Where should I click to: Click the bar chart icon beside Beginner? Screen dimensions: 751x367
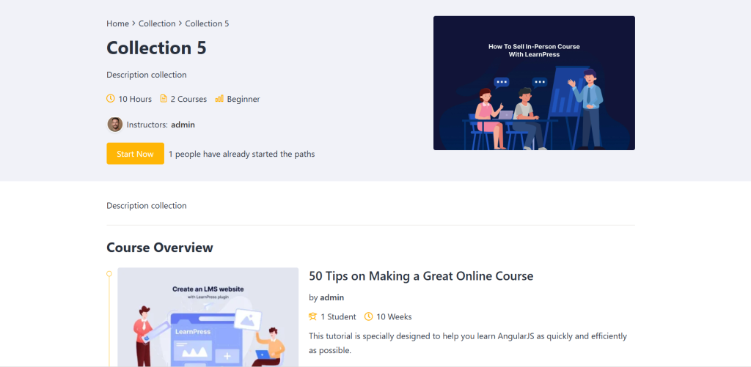tap(219, 99)
